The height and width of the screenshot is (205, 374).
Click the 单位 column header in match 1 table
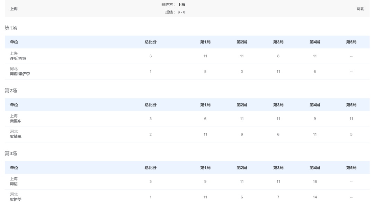14,42
